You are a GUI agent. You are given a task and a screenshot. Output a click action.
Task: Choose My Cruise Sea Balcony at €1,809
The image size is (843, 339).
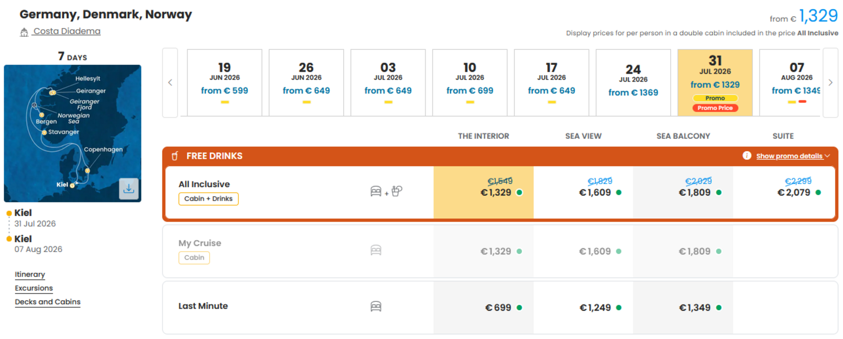(x=683, y=251)
